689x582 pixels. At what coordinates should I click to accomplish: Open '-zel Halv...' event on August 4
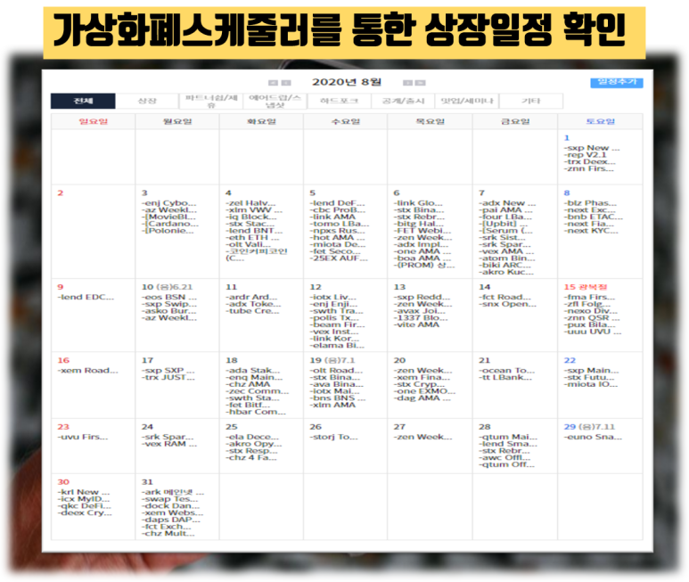[x=250, y=203]
